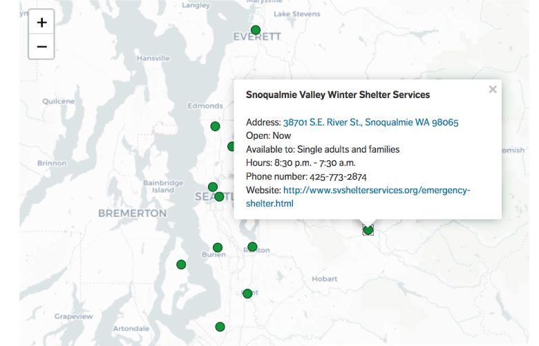539x346 pixels.
Task: Click the partly hidden marker beside popup edge
Action: [x=231, y=146]
